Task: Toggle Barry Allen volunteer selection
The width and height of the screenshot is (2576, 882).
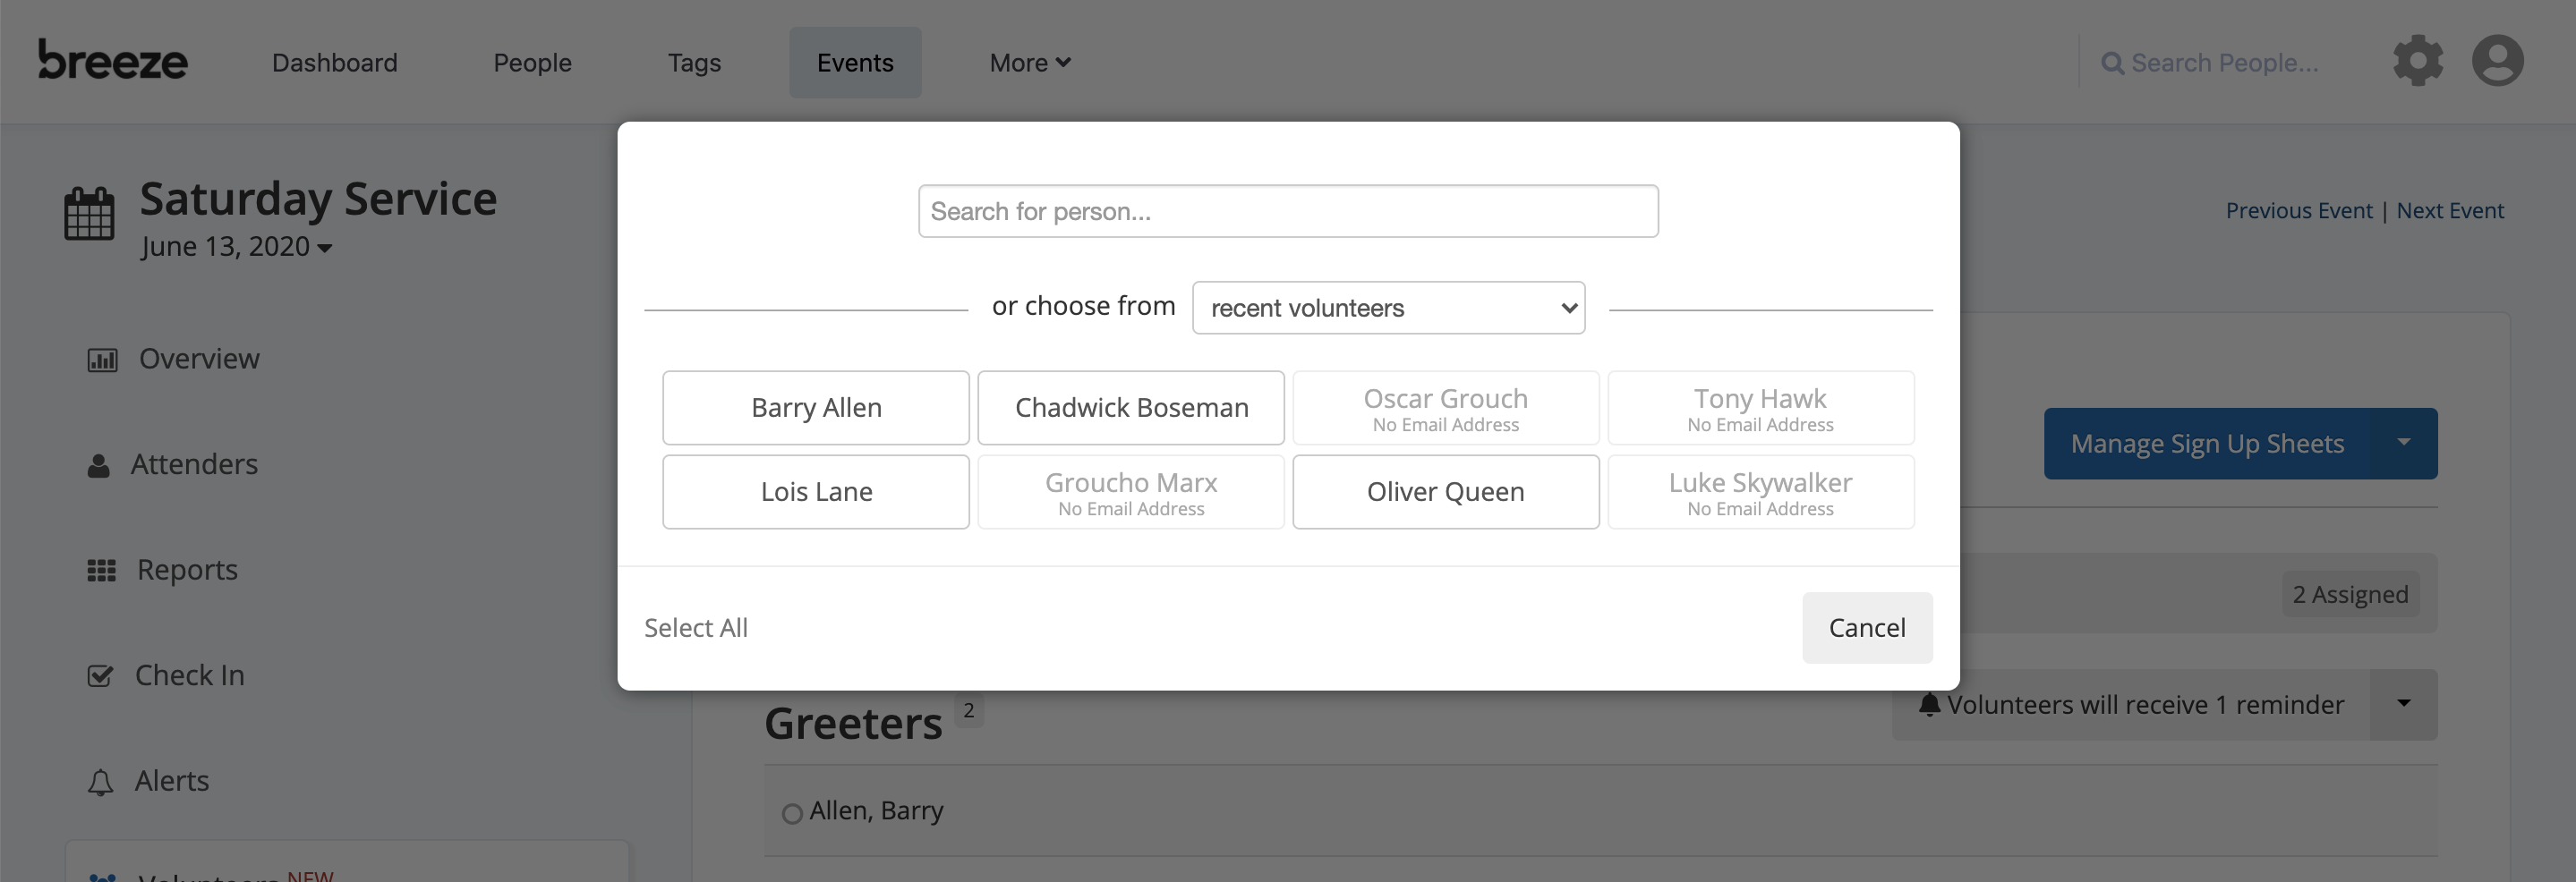Action: tap(816, 408)
